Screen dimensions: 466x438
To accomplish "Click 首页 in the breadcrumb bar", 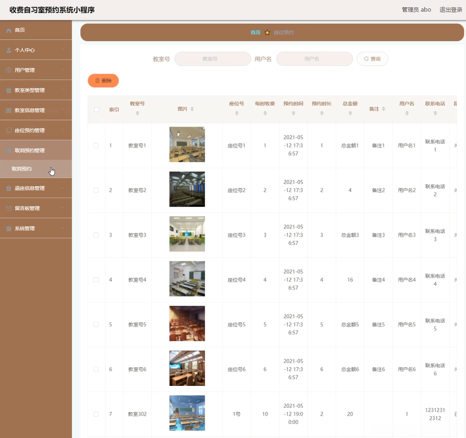I will coord(255,32).
